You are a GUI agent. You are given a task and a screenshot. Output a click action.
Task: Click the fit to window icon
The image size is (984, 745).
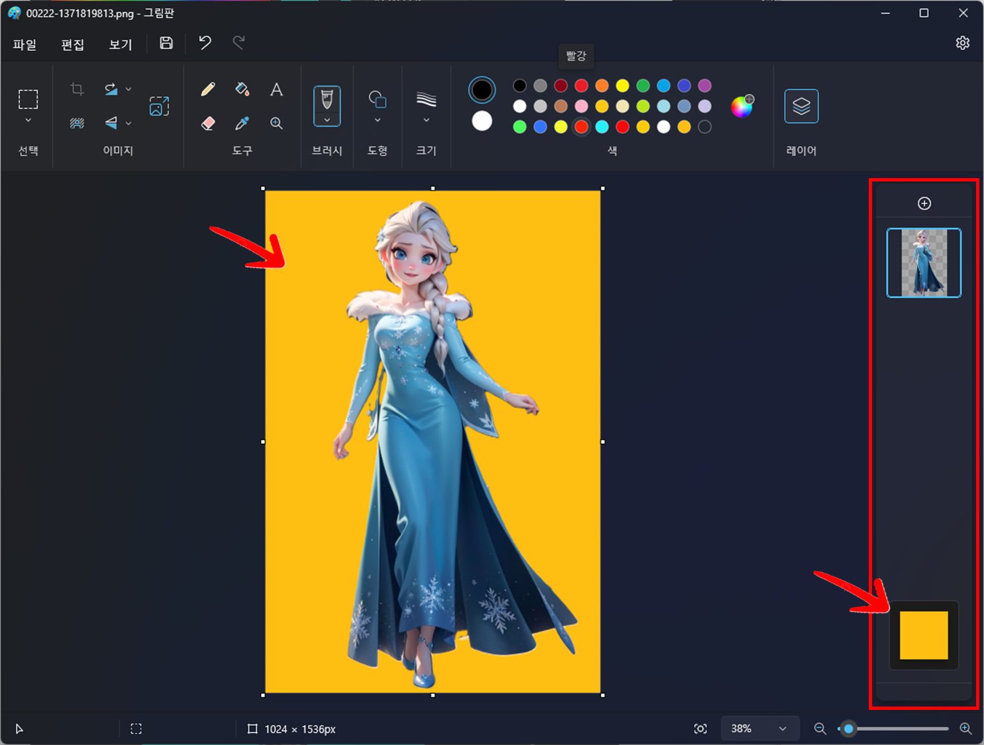[x=700, y=728]
